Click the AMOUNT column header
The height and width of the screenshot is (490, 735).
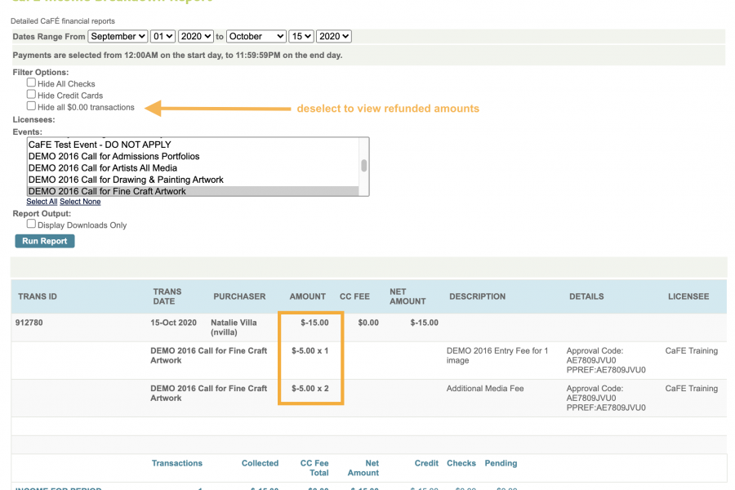[x=308, y=296]
